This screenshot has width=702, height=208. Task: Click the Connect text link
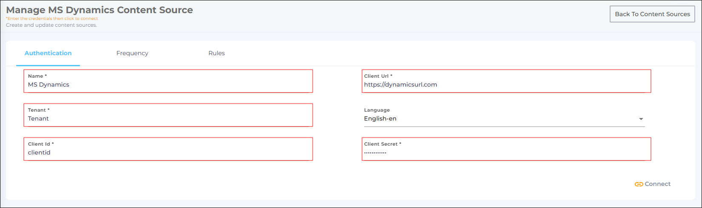pyautogui.click(x=657, y=184)
